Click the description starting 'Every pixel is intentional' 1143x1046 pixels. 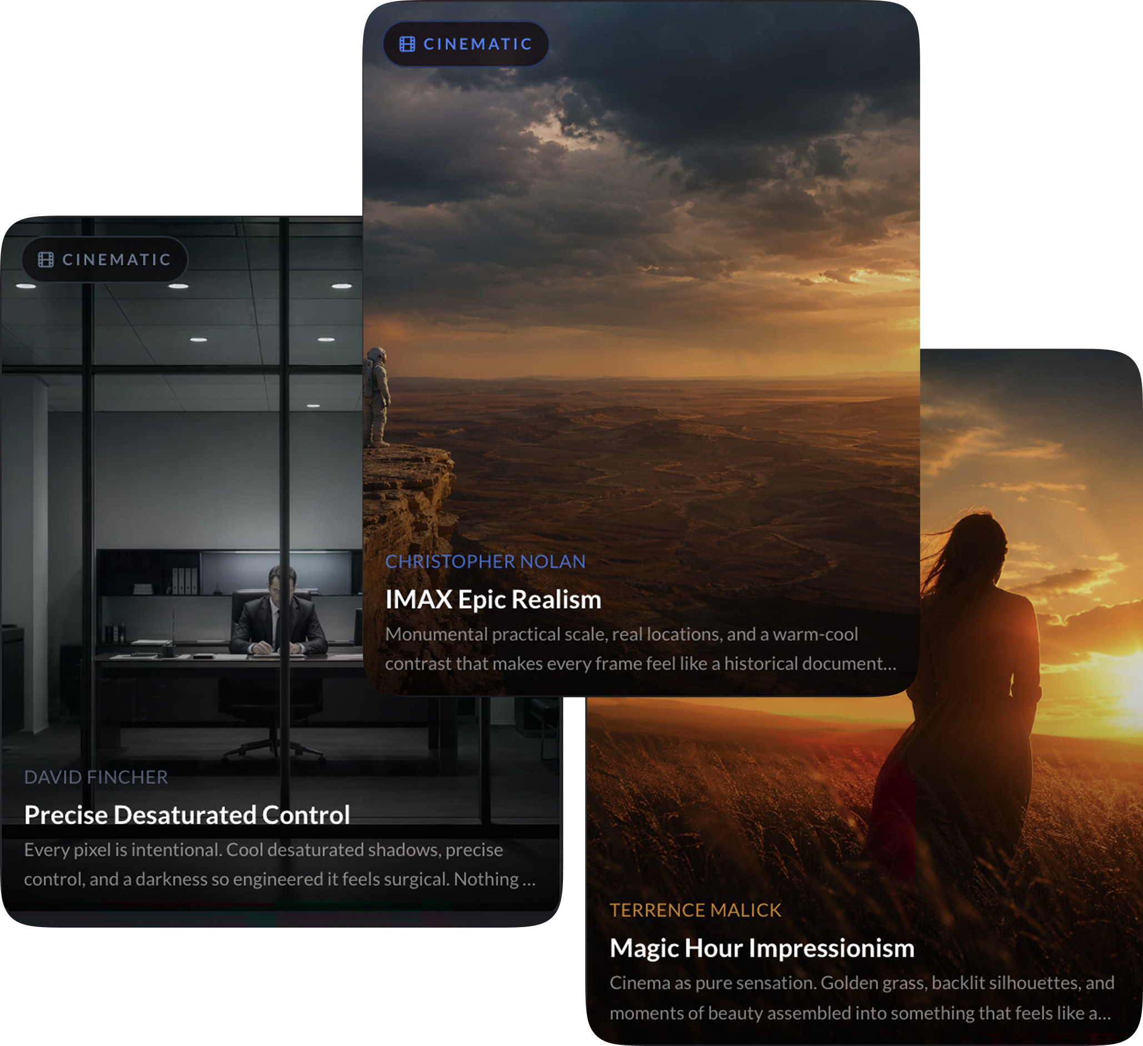(x=280, y=864)
